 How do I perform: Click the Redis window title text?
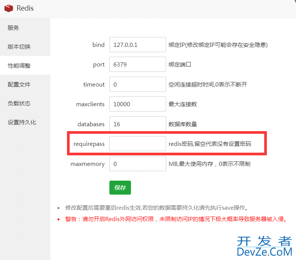(25, 8)
